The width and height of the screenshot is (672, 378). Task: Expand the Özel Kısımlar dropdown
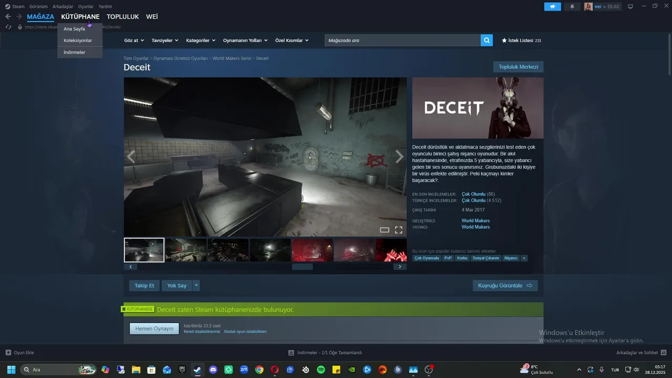(x=292, y=40)
